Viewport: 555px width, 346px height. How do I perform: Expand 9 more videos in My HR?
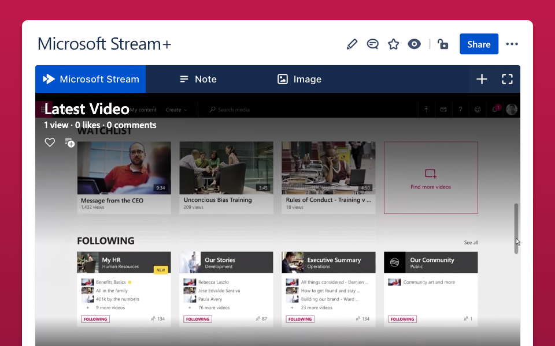110,307
